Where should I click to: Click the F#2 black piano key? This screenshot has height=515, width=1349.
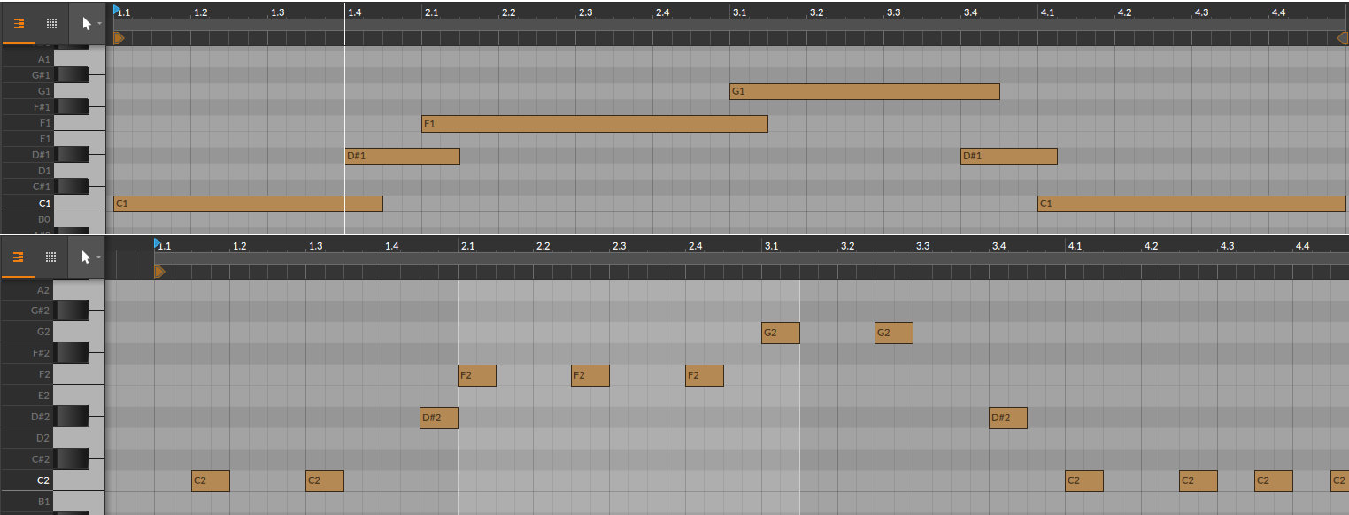[x=73, y=353]
